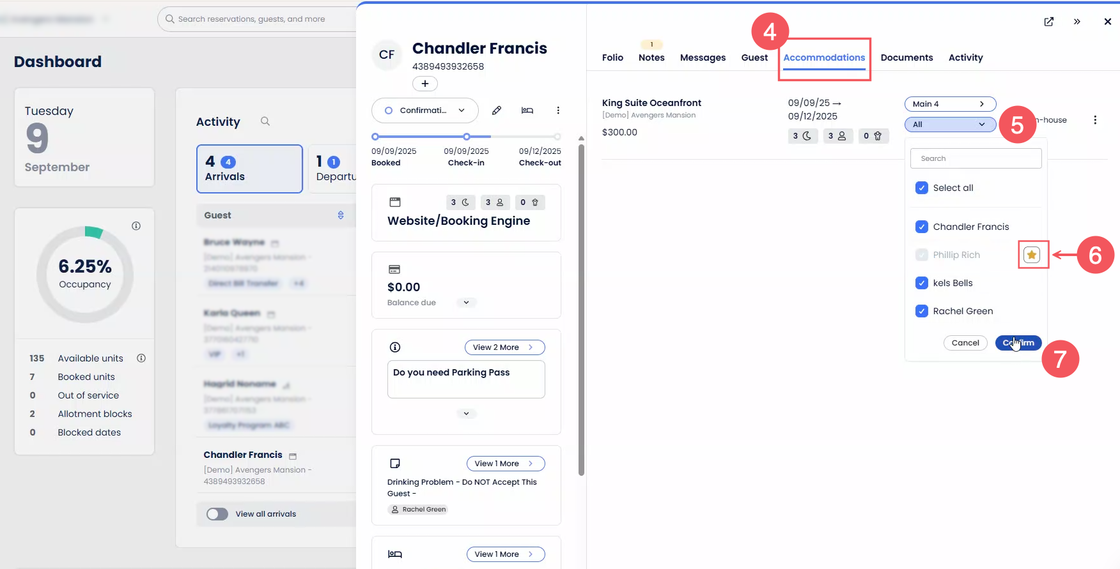Screen dimensions: 1120x569
Task: Open the Documents tab
Action: pos(907,57)
